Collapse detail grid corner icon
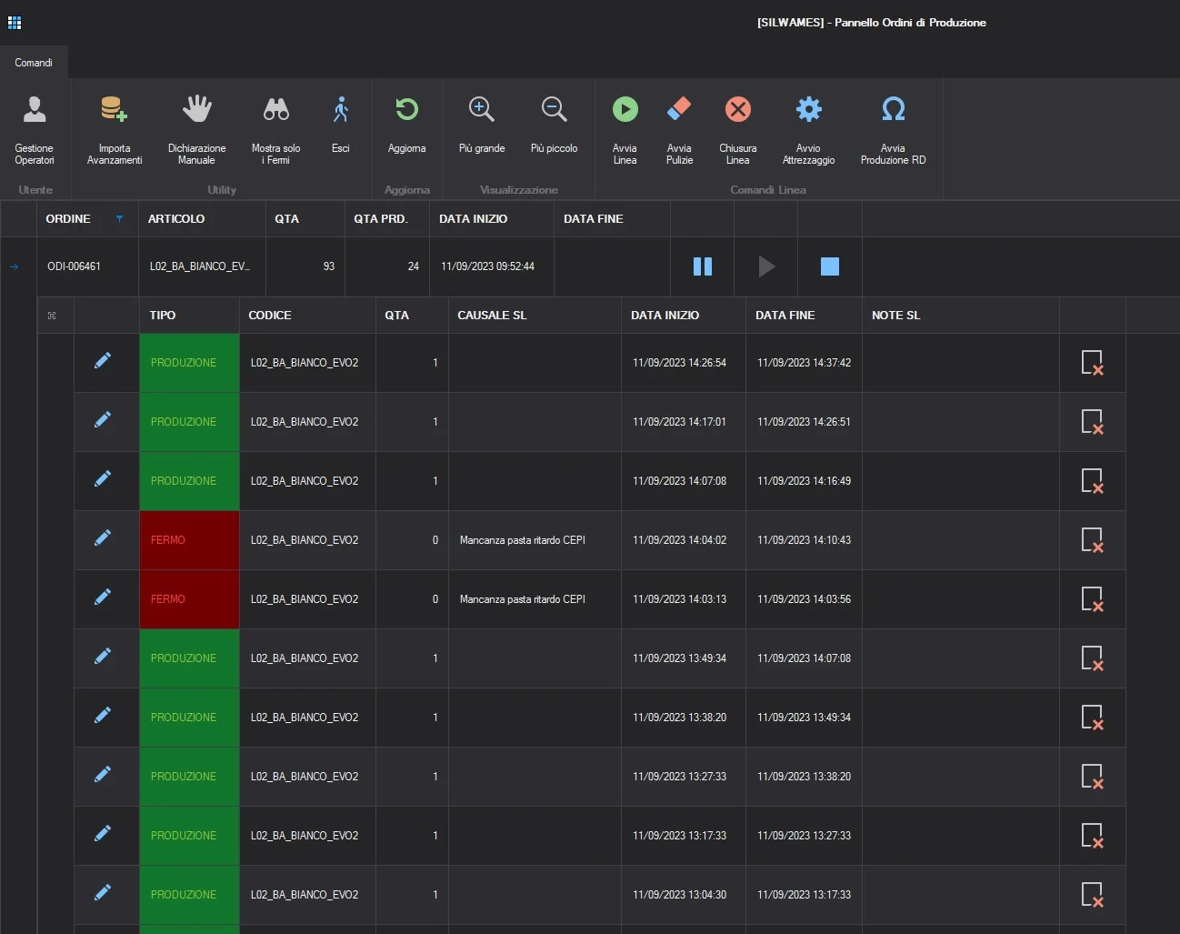 52,316
